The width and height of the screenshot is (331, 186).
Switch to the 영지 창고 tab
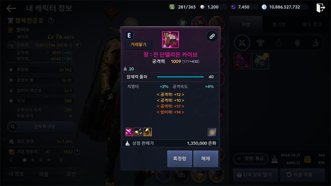312,24
